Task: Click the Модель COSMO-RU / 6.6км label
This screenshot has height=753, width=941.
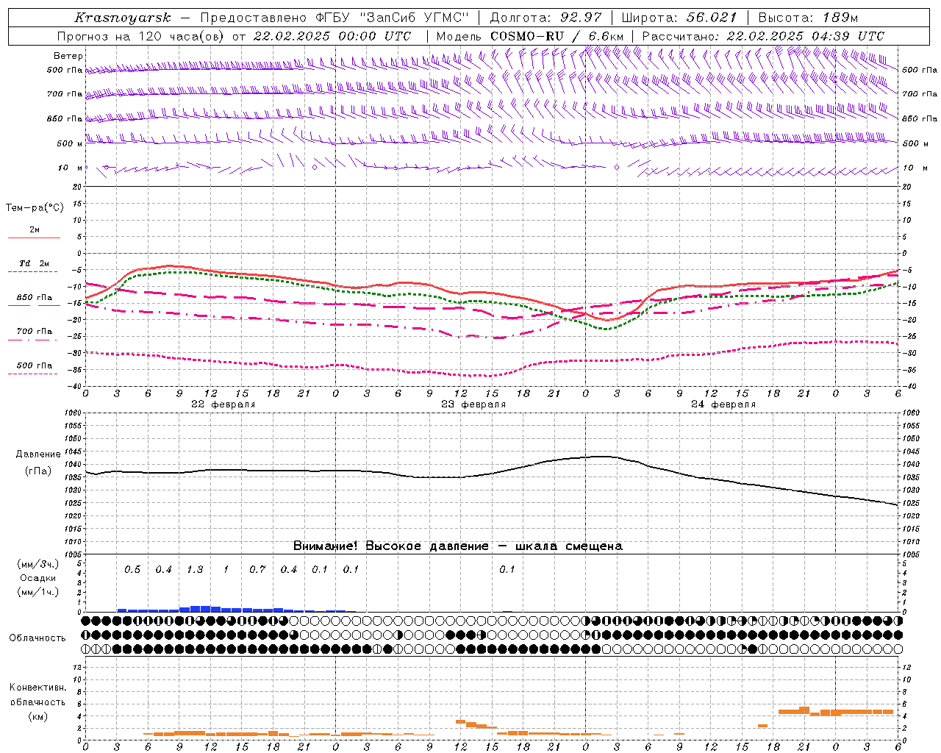Action: [x=530, y=36]
